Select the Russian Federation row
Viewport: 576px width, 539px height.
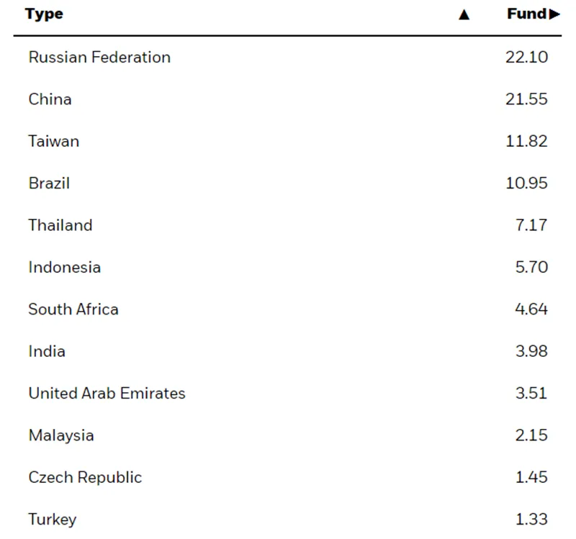pos(287,58)
